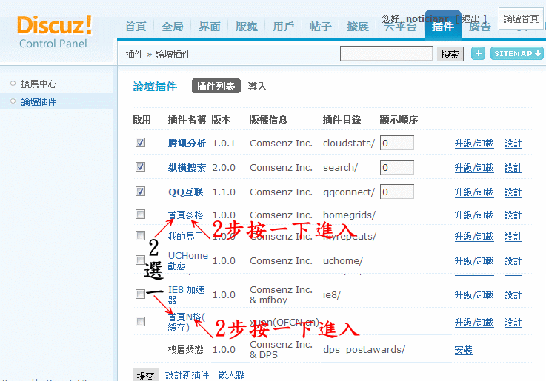This screenshot has width=546, height=381.
Task: Click 升級/卸載 for 首頁多格
Action: (474, 215)
